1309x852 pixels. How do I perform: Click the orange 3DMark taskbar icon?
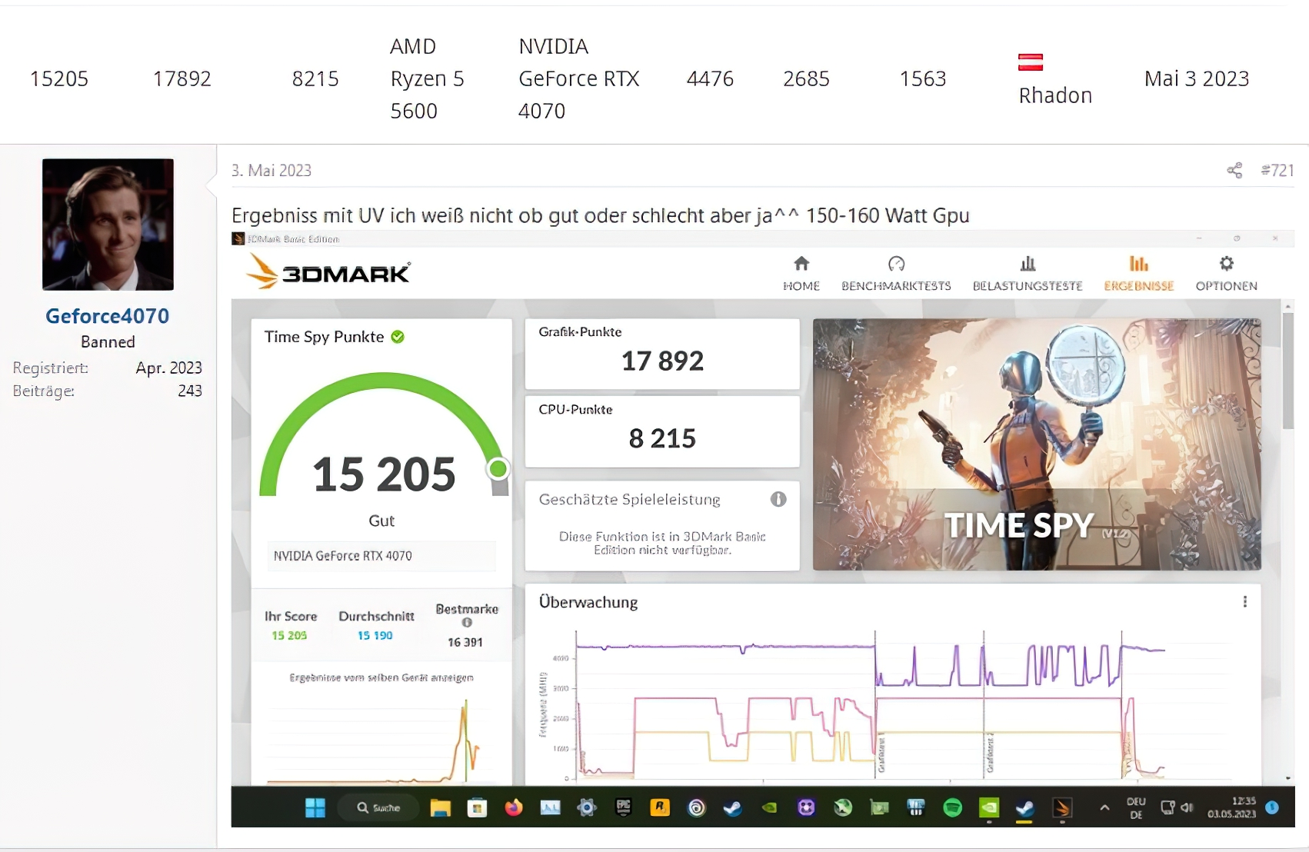1062,807
